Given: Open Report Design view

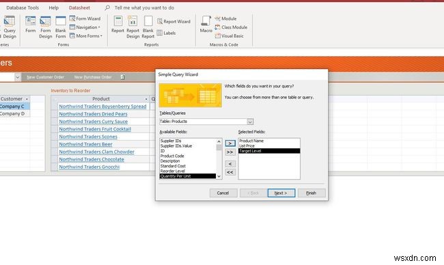Looking at the screenshot, I should [x=133, y=27].
